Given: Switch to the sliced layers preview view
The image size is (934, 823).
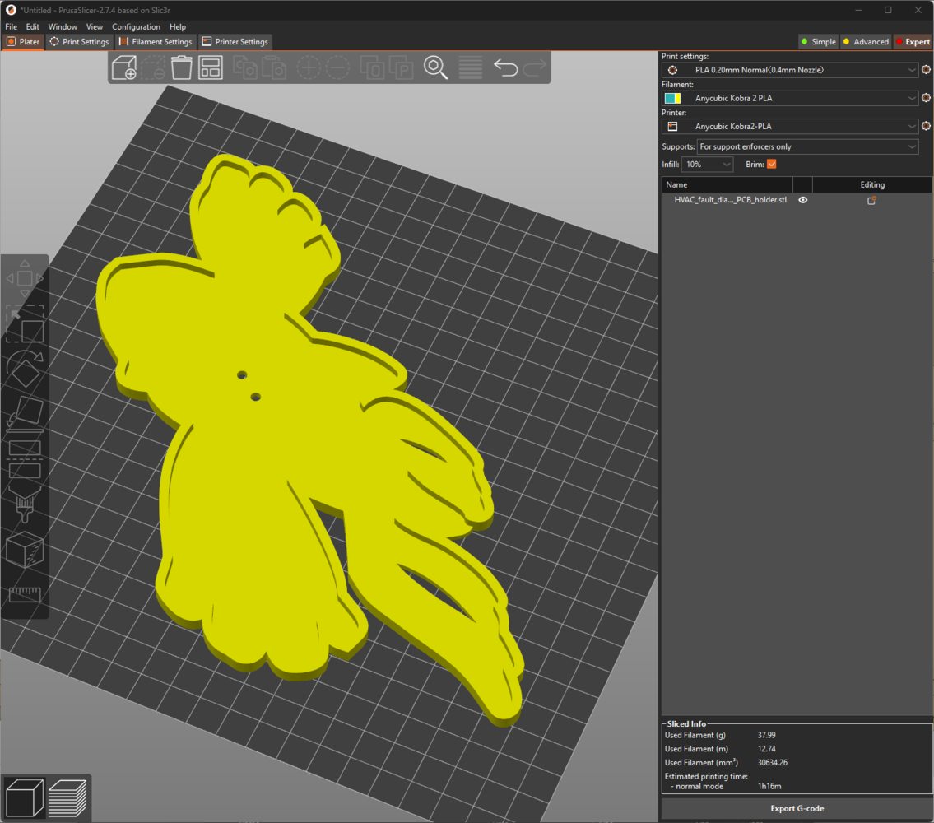Looking at the screenshot, I should (x=67, y=797).
